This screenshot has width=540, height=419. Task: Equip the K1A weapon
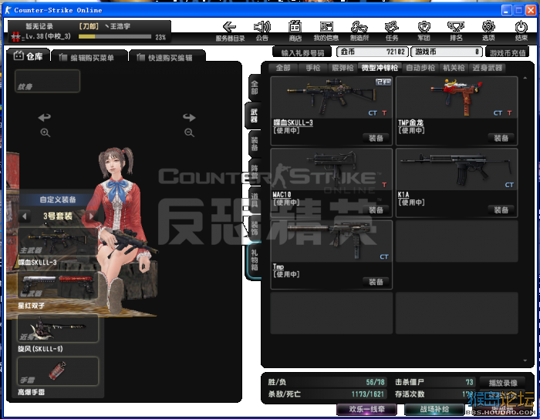coord(501,210)
